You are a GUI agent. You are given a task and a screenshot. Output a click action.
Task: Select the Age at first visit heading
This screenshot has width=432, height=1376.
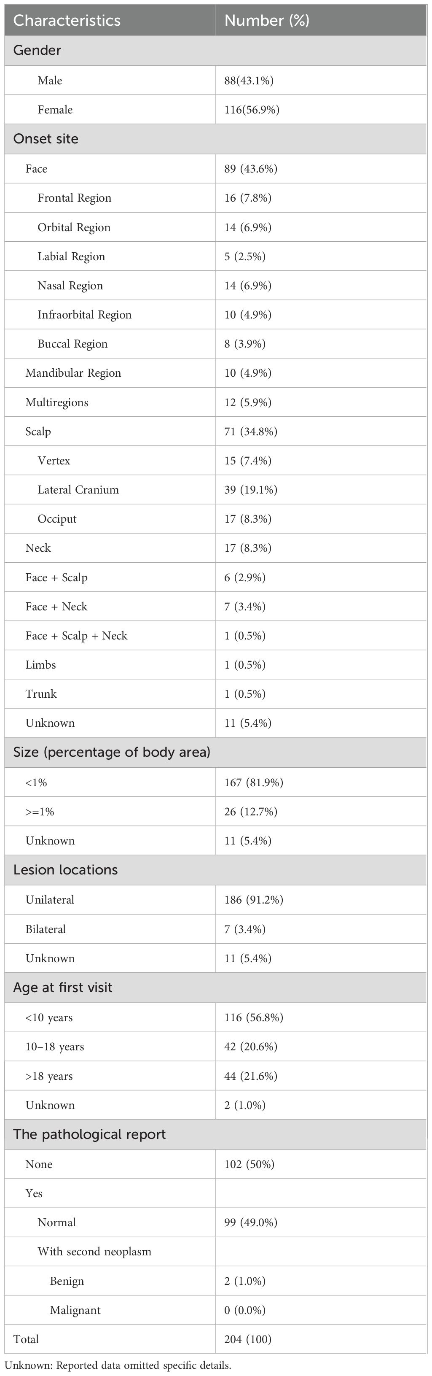tap(62, 987)
